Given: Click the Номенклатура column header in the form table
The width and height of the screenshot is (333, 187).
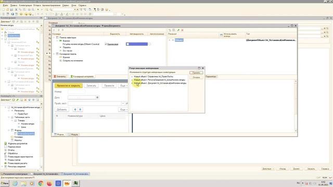Looking at the screenshot, I should tap(75, 116).
